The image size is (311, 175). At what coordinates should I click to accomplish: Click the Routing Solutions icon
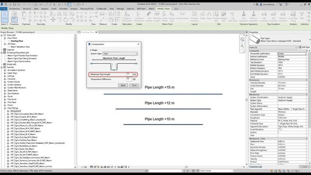tap(194, 17)
